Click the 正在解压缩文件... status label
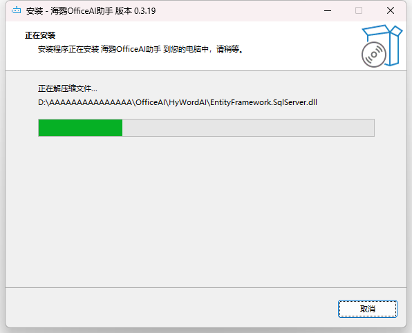The height and width of the screenshot is (333, 412). [68, 88]
